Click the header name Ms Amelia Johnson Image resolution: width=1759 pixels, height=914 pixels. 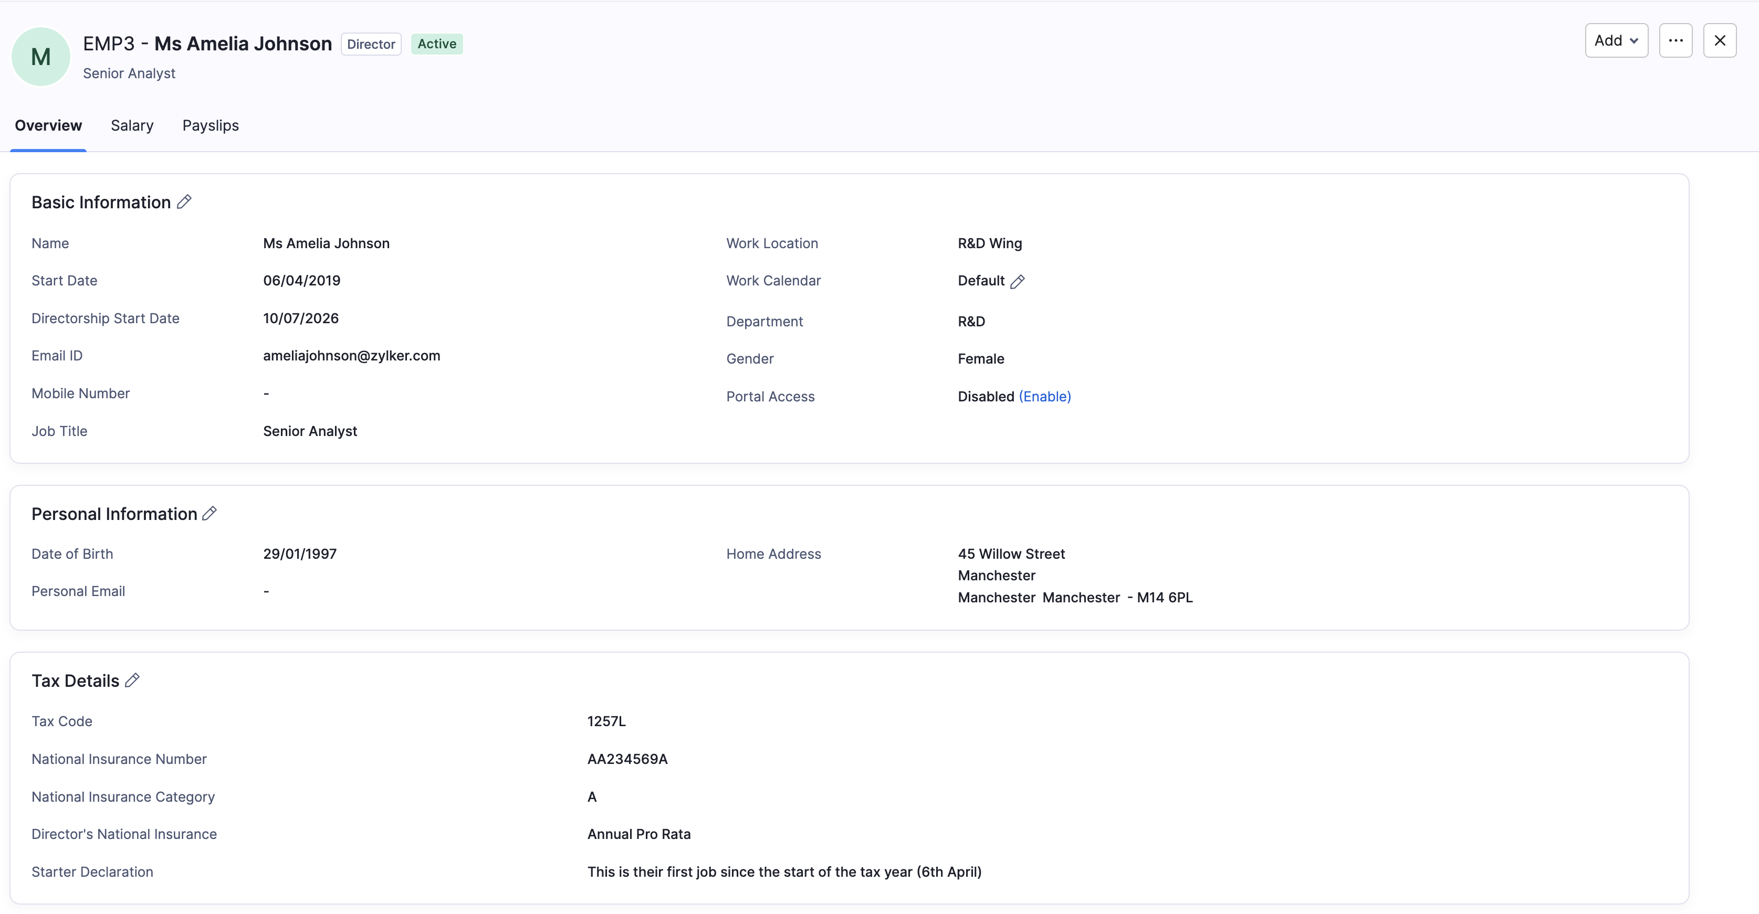coord(243,44)
